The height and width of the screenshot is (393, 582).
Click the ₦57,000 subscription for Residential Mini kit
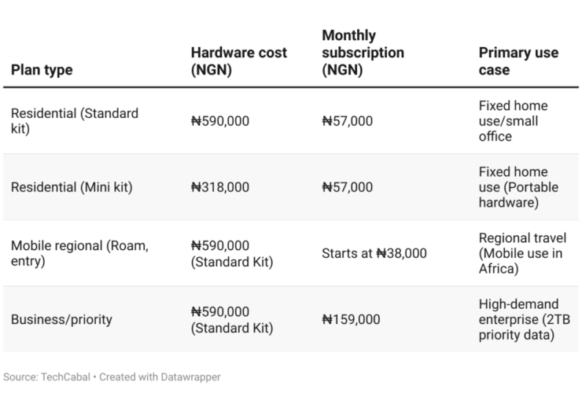pyautogui.click(x=348, y=187)
